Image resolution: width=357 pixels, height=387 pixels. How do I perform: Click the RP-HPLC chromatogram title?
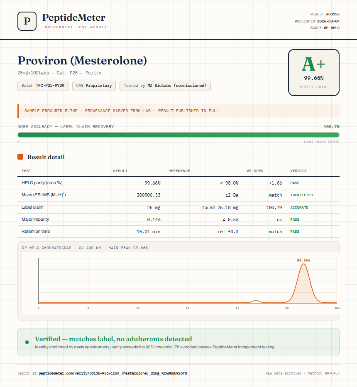coord(85,248)
